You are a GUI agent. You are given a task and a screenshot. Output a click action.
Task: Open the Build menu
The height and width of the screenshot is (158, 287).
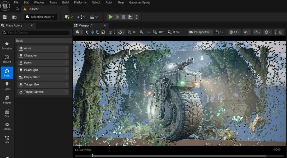(x=65, y=3)
